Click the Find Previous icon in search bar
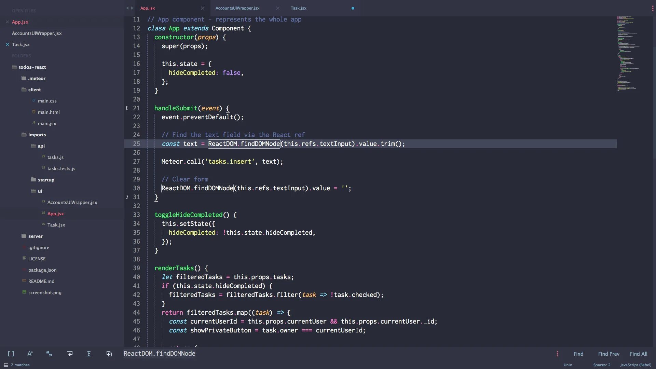Image resolution: width=656 pixels, height=369 pixels. tap(609, 353)
